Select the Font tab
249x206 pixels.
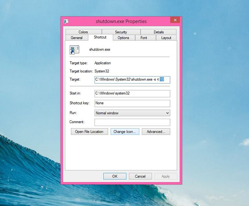click(144, 38)
